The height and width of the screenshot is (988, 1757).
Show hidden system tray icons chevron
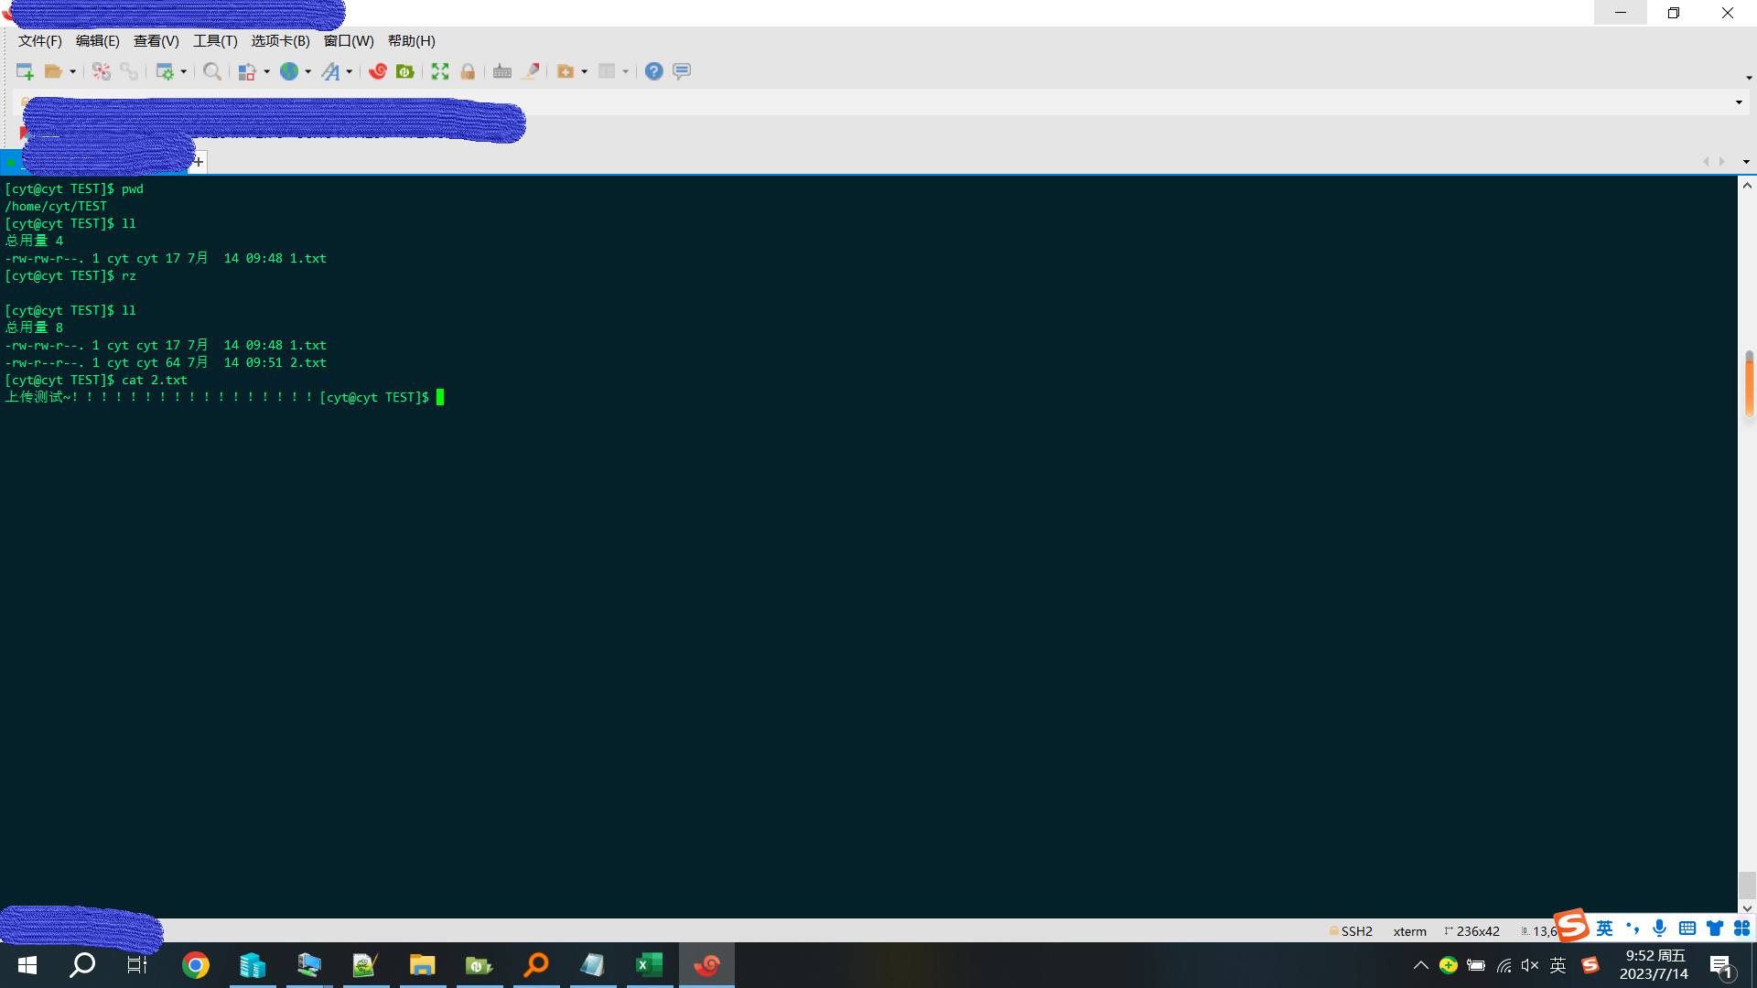point(1420,965)
